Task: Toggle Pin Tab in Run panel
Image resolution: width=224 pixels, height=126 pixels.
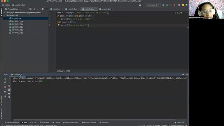Action: [x=5, y=97]
